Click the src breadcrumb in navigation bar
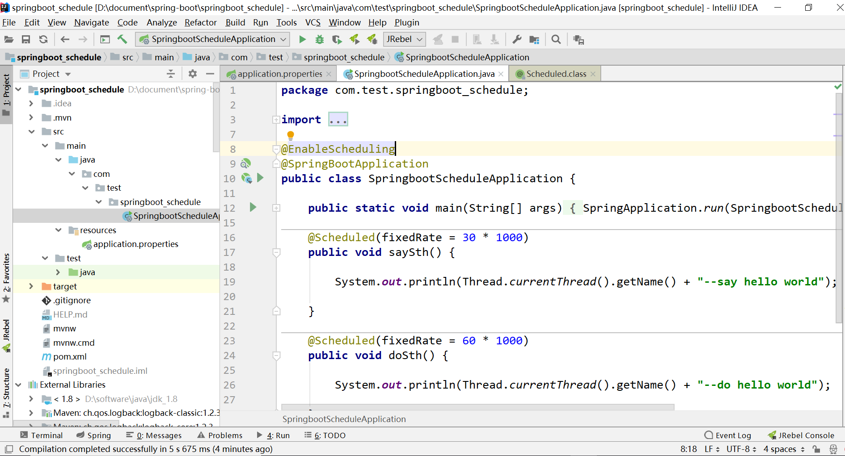Screen dimensions: 845x456 click(123, 57)
